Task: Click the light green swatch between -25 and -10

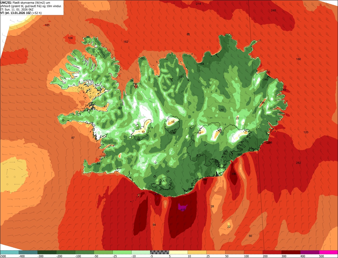Action: [122, 252]
